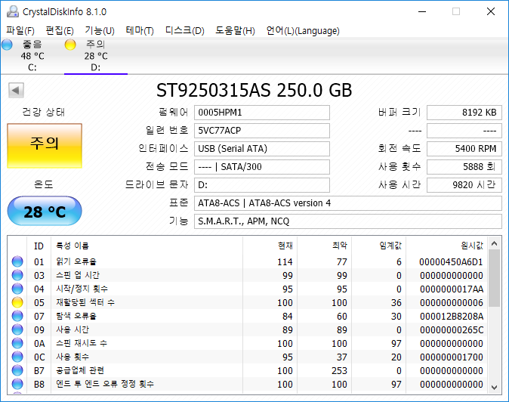Open the 파일(F) menu
This screenshot has height=402, width=509.
[x=20, y=31]
